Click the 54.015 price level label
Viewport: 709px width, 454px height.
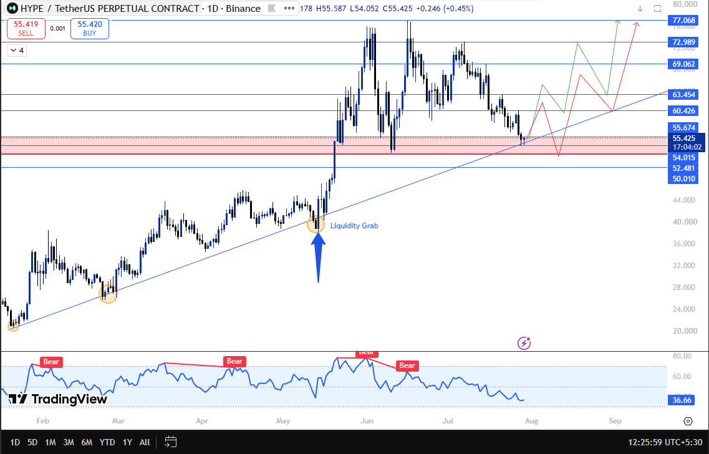point(683,157)
